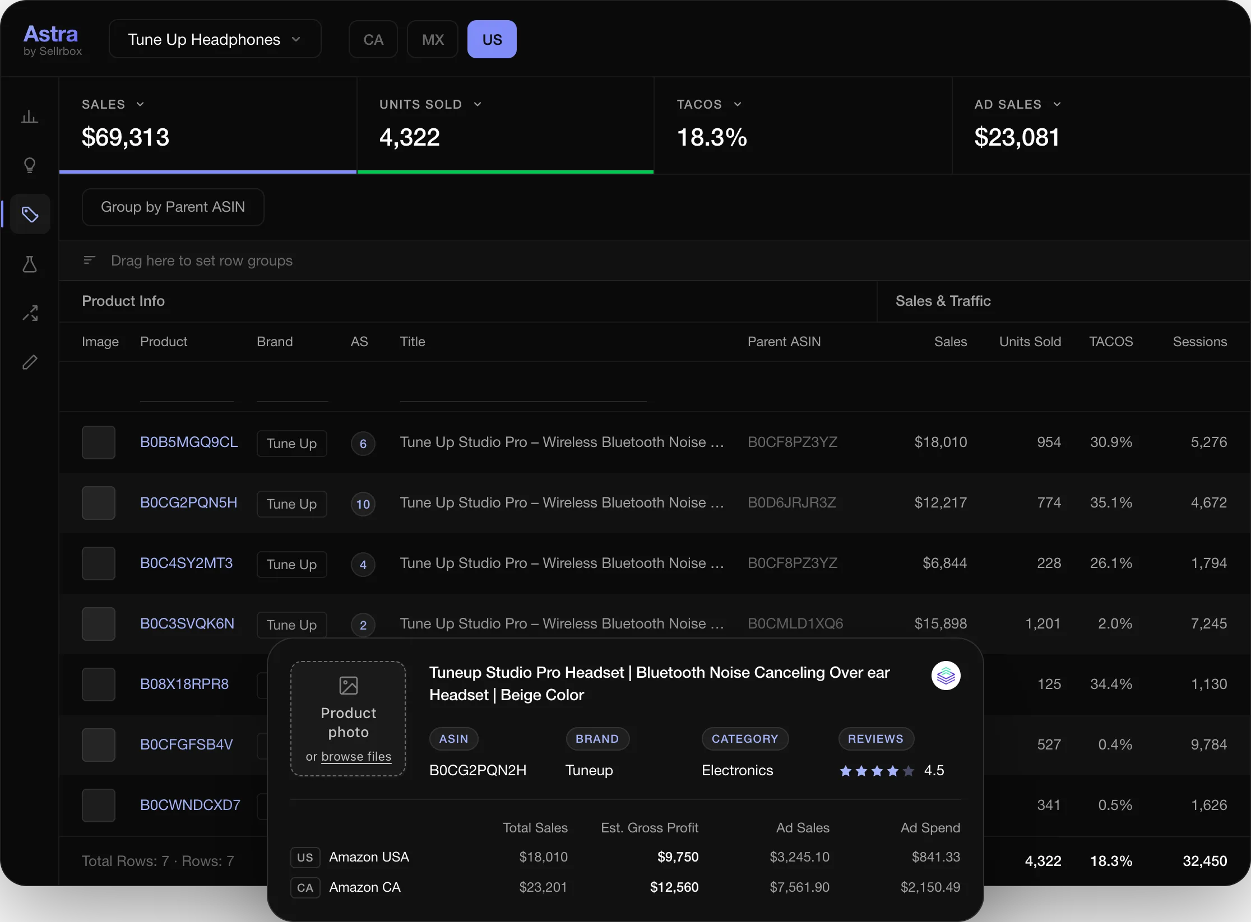Screen dimensions: 1251x922
Task: Click the Group by Parent ASIN button
Action: click(x=173, y=207)
